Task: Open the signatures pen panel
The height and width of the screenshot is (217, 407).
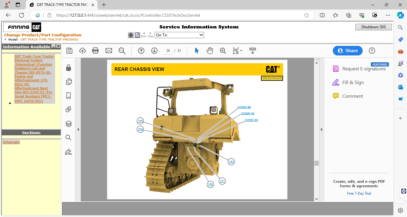Action: (69, 152)
